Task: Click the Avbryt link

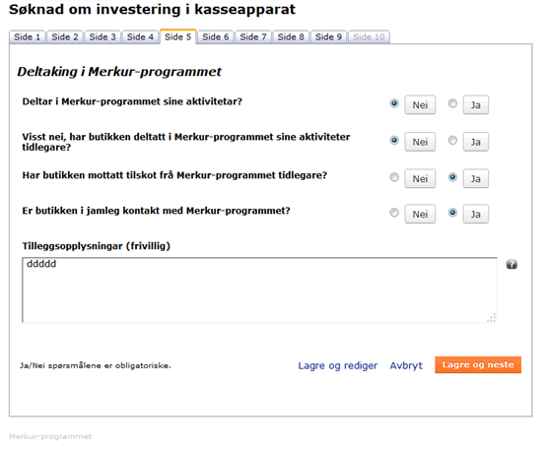Action: tap(406, 365)
